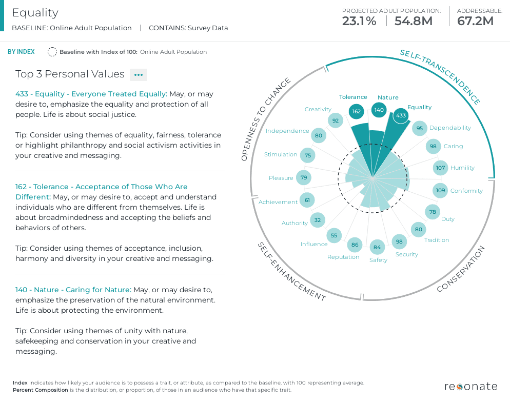Select the Conformity bubble showing 109

[440, 190]
